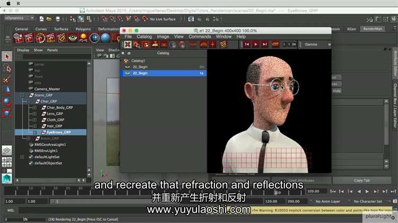Click the yellow sun light shelf icon
Screen dimensions: 398x223
(83, 38)
